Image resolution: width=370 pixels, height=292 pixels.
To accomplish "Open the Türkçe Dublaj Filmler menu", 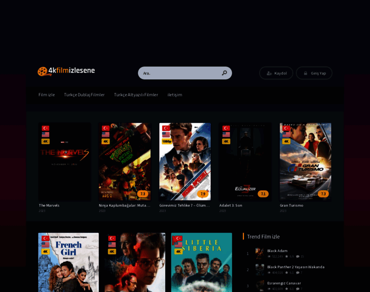I will click(84, 95).
